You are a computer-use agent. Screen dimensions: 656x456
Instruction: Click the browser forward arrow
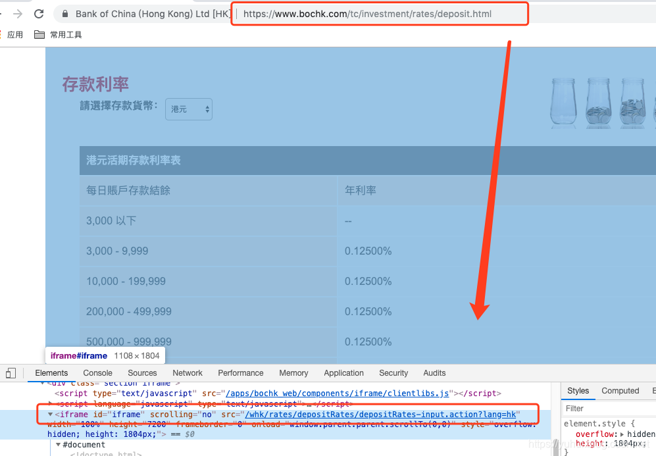click(18, 14)
